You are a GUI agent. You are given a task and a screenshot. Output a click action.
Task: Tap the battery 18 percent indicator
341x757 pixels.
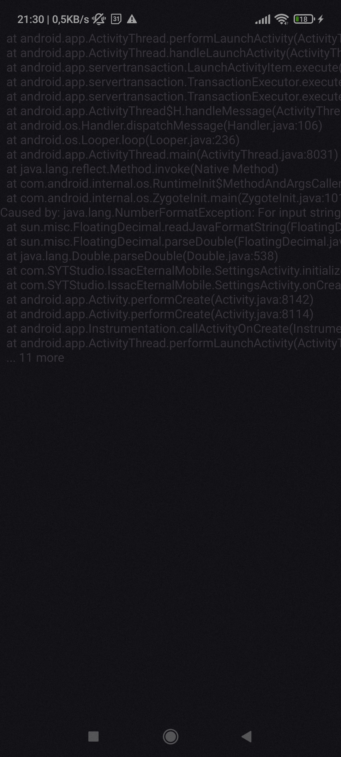pos(304,19)
